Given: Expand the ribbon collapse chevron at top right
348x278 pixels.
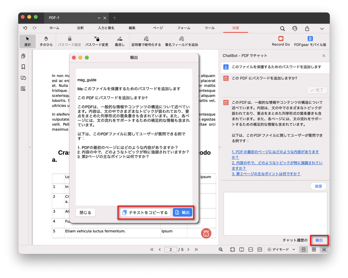Looking at the screenshot, I should point(322,28).
